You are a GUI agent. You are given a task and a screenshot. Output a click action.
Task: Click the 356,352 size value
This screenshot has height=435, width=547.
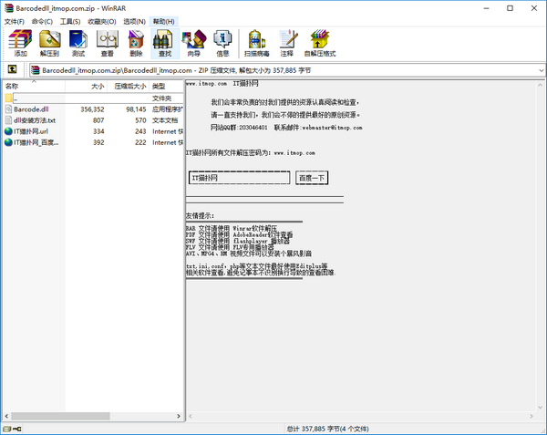92,109
